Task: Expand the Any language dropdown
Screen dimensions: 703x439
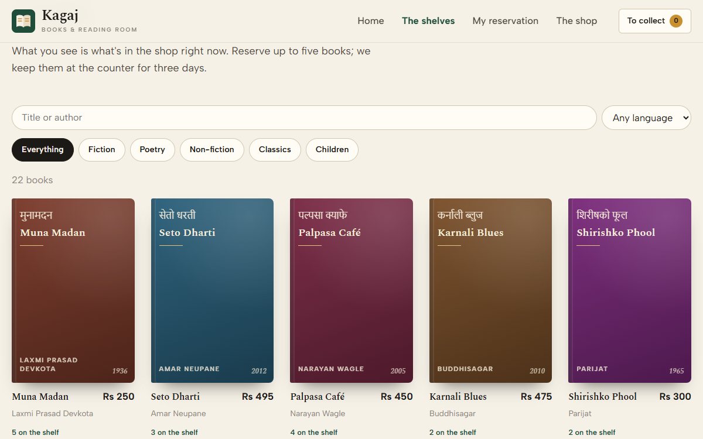Action: 647,118
